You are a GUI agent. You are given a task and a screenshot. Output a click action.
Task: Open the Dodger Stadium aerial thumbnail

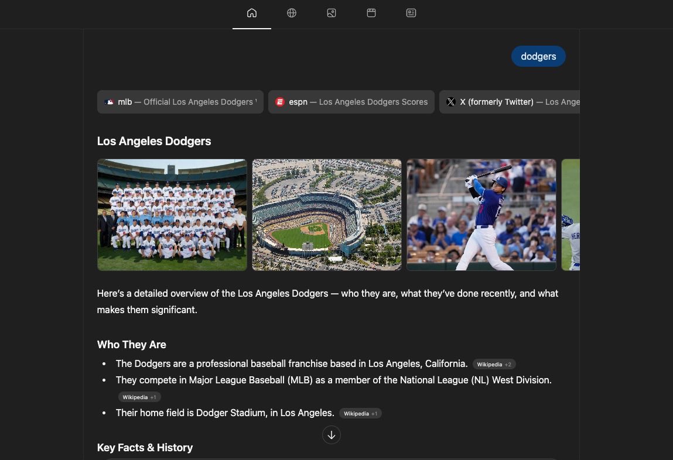pyautogui.click(x=327, y=215)
